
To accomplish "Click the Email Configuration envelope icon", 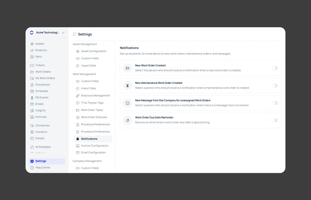I will (78, 153).
